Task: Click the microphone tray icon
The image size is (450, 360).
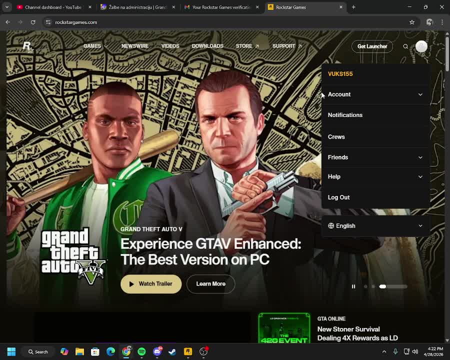Action: click(x=395, y=351)
